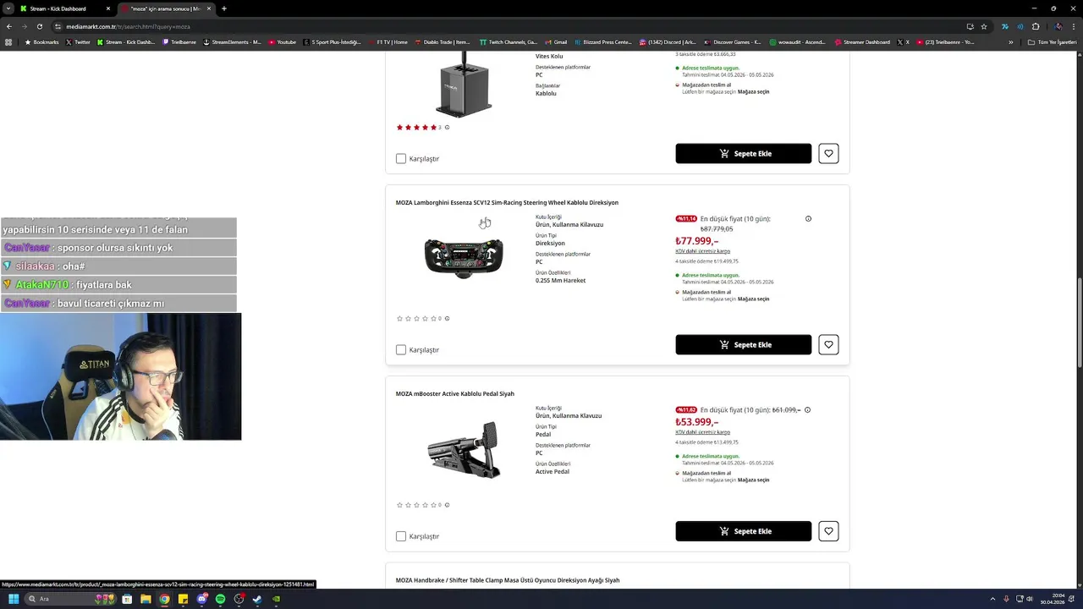The width and height of the screenshot is (1083, 609).
Task: Click the Lamborghini steering wheel product image
Action: click(464, 258)
